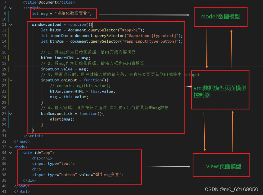Viewport: 263px width, 195px height.
Task: Collapse the body tag at line 33
Action: point(11,147)
